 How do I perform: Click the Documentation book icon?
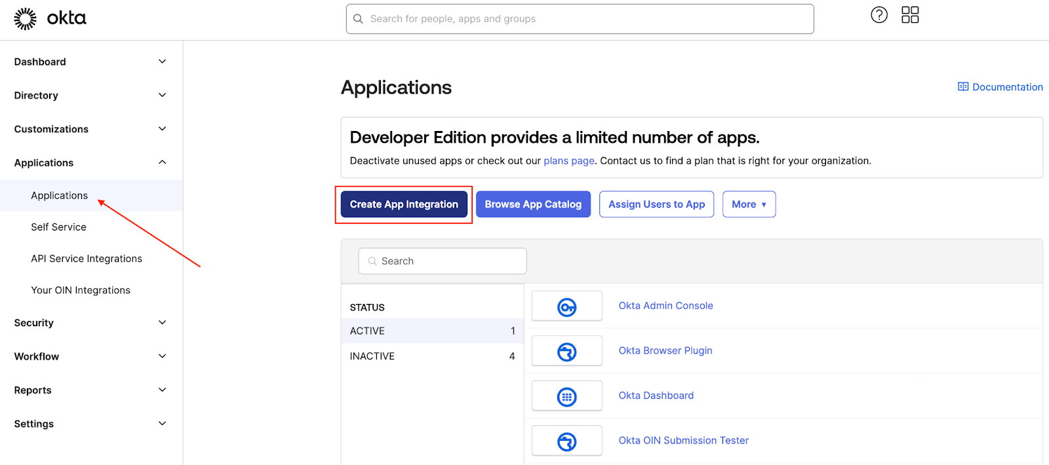[x=962, y=87]
